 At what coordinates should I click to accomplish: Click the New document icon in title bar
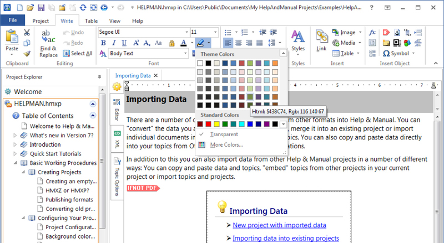[19, 8]
